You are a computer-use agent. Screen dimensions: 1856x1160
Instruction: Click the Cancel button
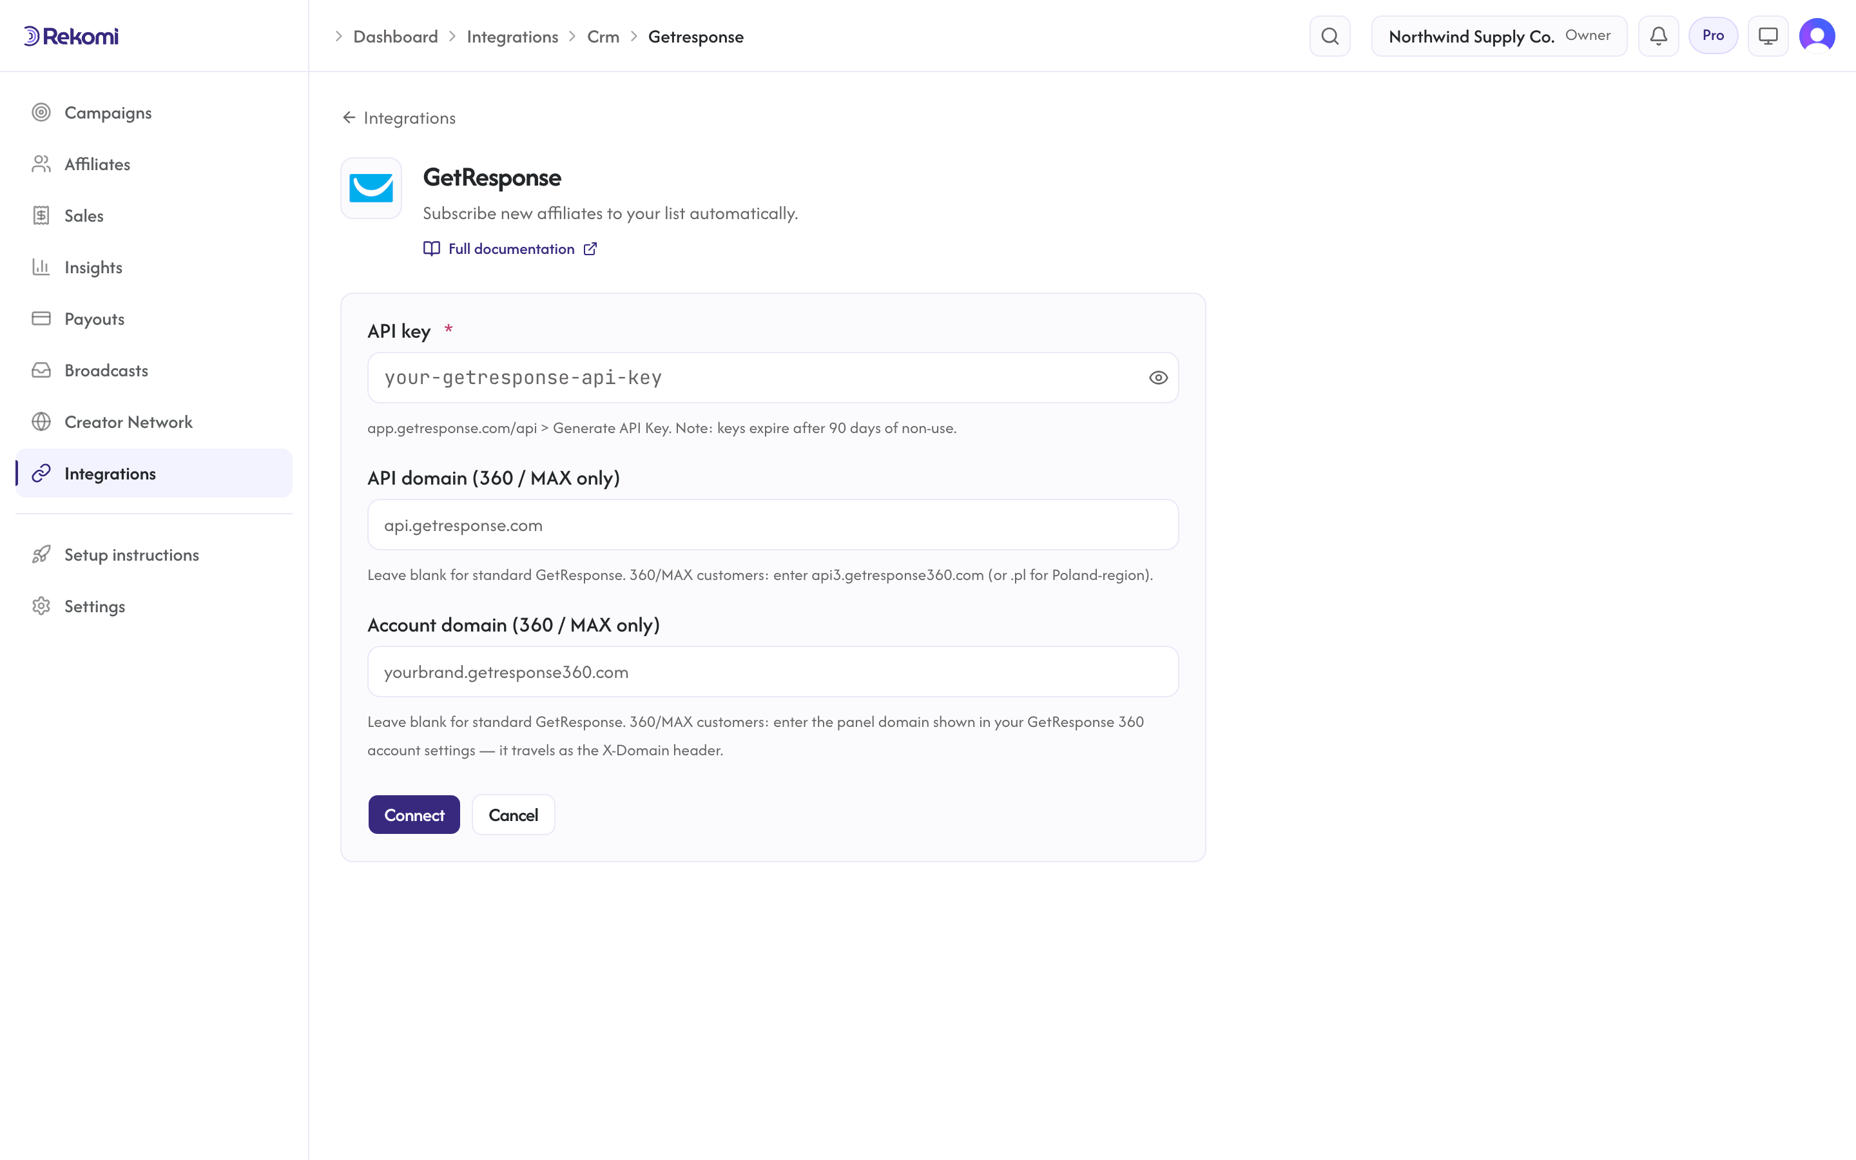tap(513, 815)
